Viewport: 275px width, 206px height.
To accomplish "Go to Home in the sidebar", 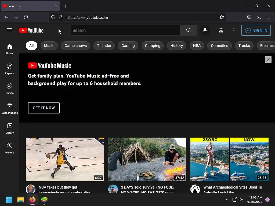I will 10,49.
